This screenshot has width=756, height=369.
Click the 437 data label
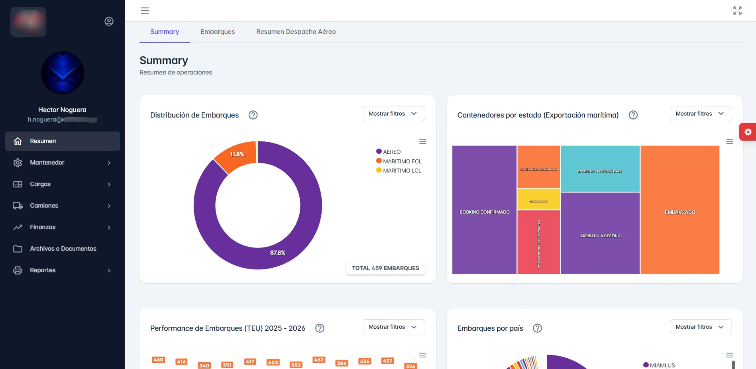387,361
